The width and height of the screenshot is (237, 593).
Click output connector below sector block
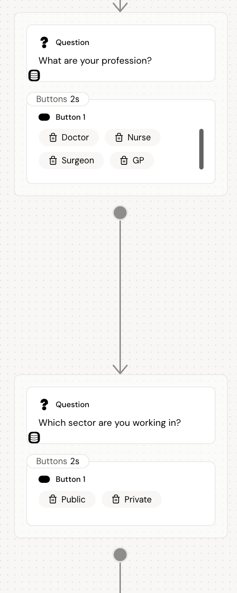pyautogui.click(x=120, y=555)
